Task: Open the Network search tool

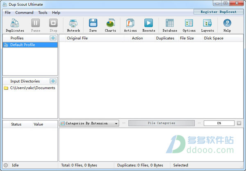Action: tap(73, 25)
